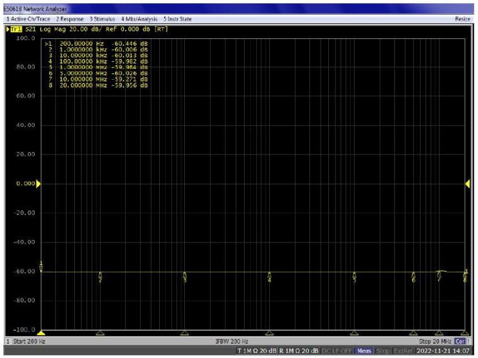Image resolution: width=478 pixels, height=358 pixels.
Task: Click the right reference level arrow marker
Action: click(x=467, y=183)
